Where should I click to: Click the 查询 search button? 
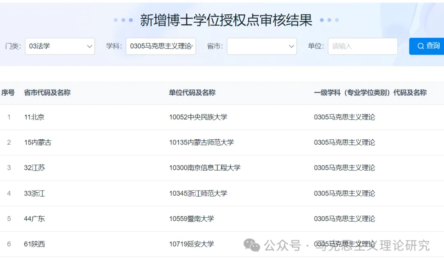426,46
